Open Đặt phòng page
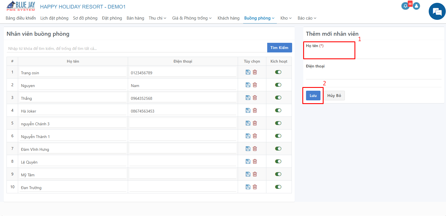Screen dimensions: 446x216 point(112,18)
